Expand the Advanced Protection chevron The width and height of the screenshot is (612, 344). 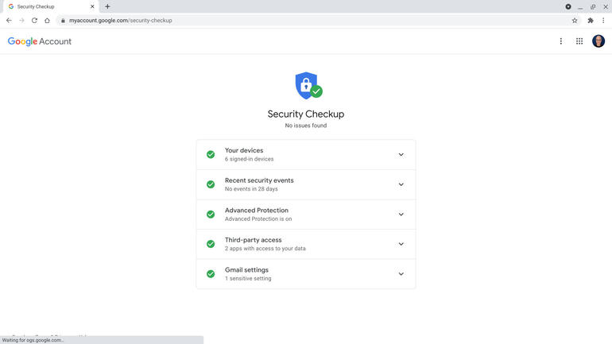pyautogui.click(x=401, y=215)
